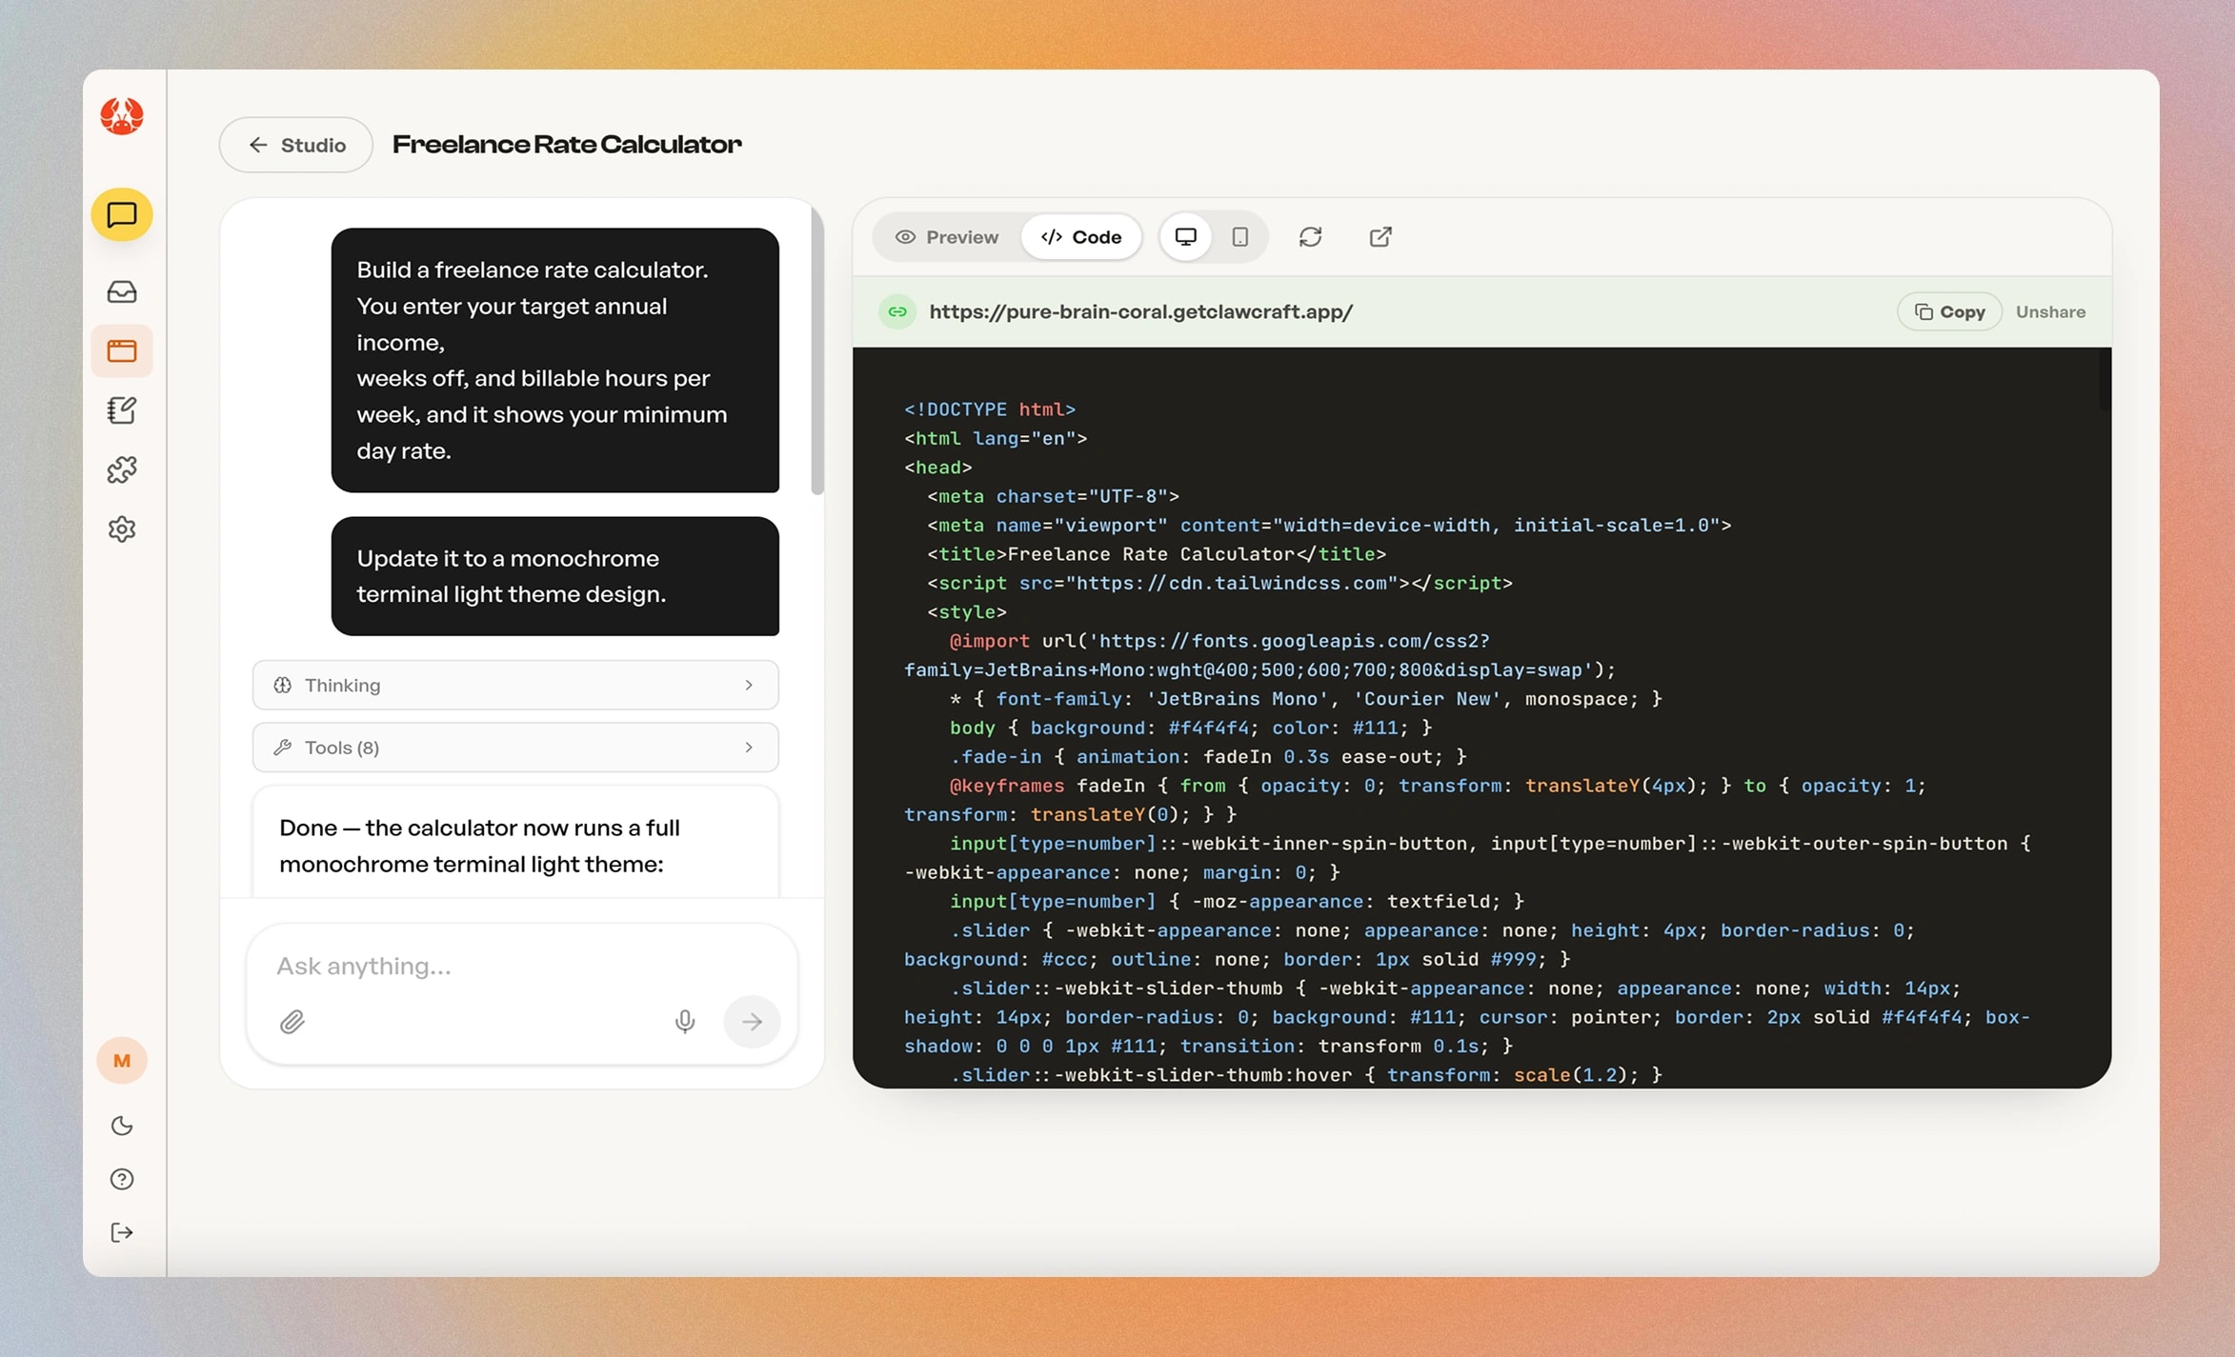
Task: Click the <html lang="en"> line
Action: [x=995, y=438]
